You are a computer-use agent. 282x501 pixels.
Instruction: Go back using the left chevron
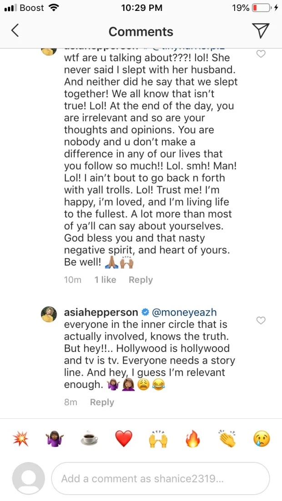[x=15, y=31]
